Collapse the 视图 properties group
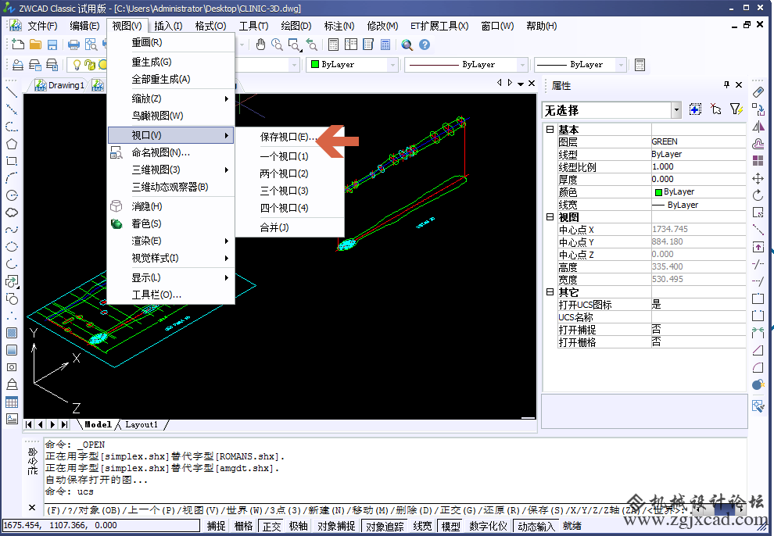This screenshot has width=774, height=536. pos(550,217)
